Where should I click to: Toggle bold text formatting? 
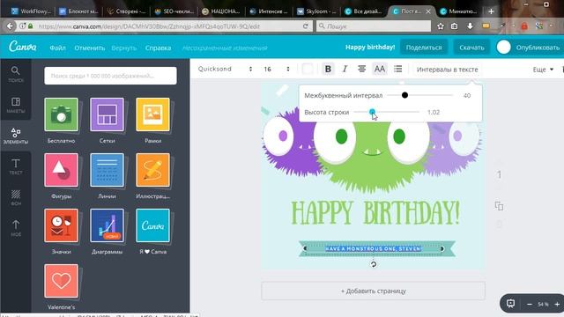[x=328, y=69]
